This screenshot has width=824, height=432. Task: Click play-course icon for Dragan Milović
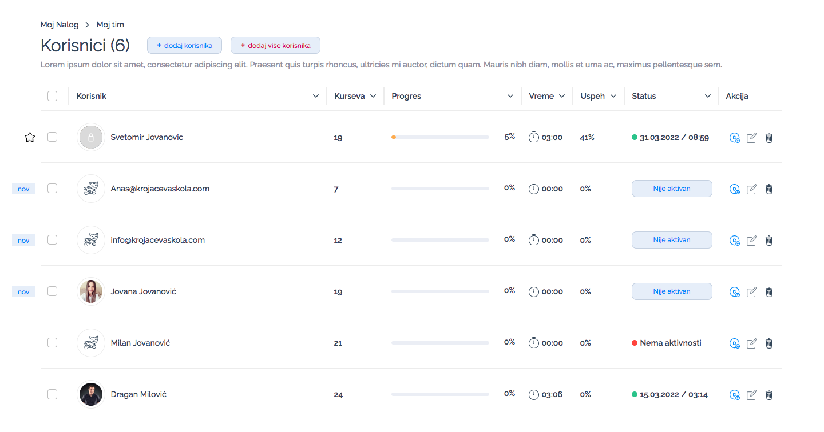(x=735, y=395)
